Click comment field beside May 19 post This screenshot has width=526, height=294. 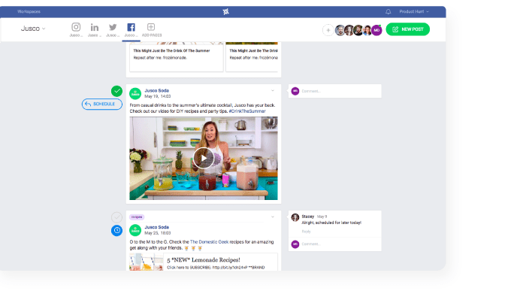click(x=340, y=91)
